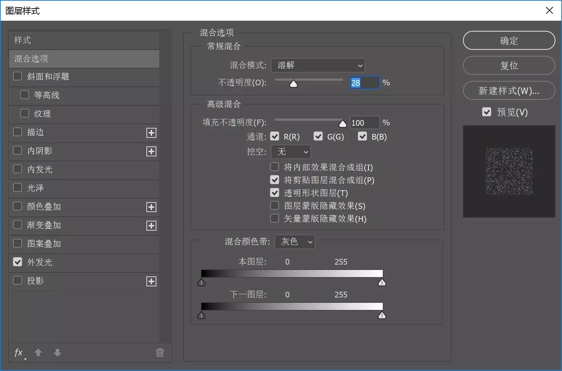Enable the 光泽 checkbox
Viewport: 562px width, 371px height.
click(x=17, y=187)
